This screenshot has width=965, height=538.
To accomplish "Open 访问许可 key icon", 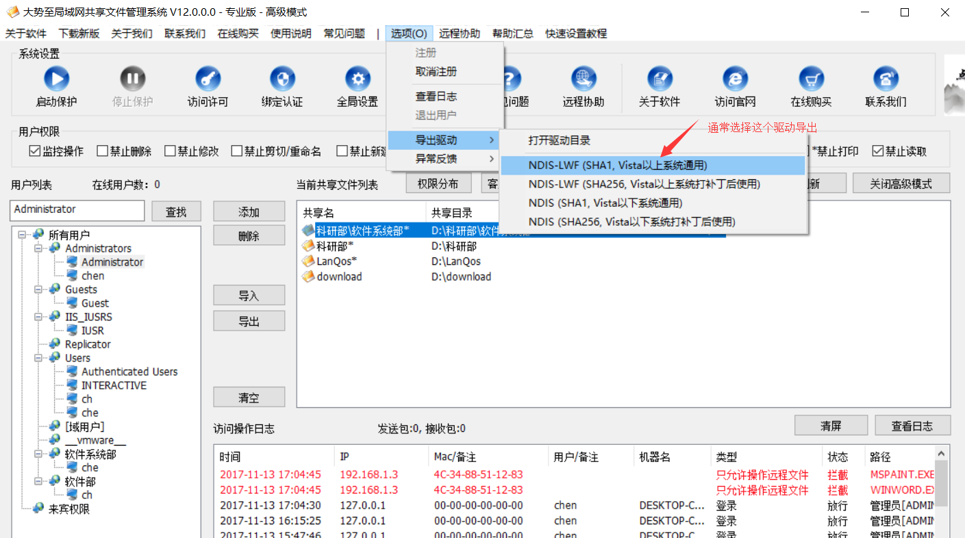I will pos(208,79).
